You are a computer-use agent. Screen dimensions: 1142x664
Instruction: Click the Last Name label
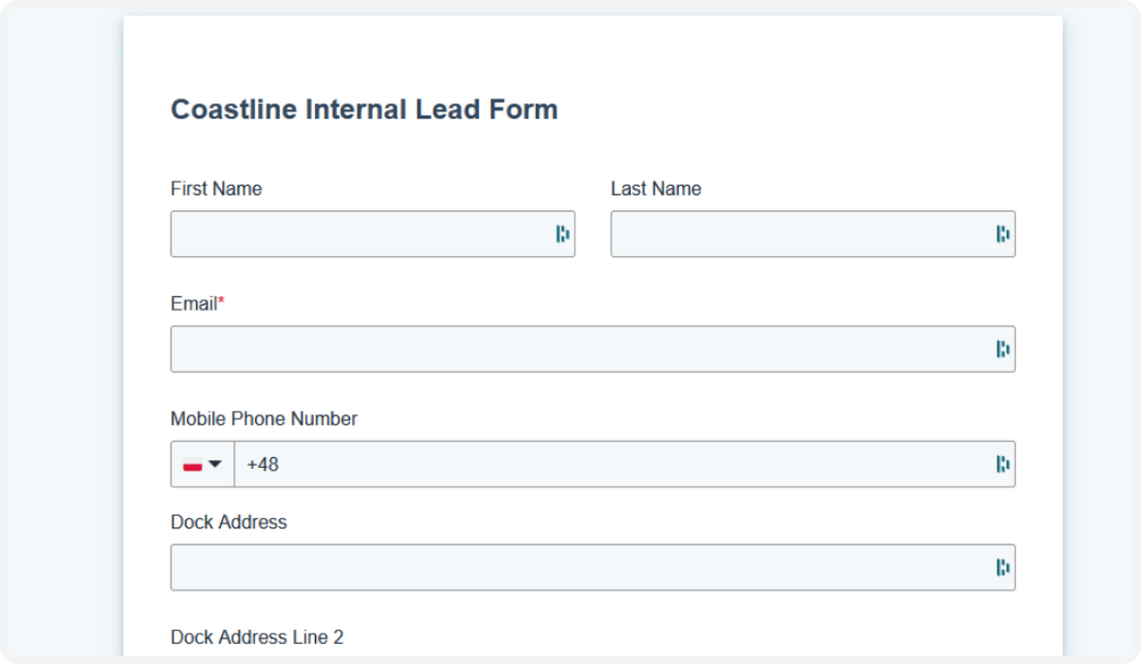pos(656,189)
